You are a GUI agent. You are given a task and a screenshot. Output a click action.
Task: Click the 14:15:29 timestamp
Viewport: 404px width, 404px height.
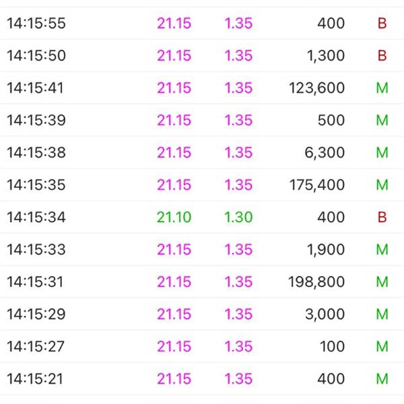point(36,314)
